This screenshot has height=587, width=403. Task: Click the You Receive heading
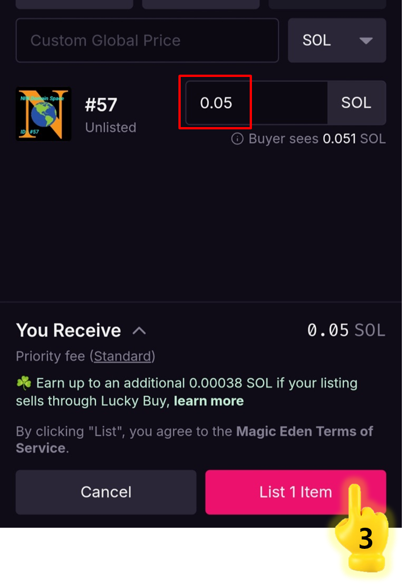click(x=68, y=331)
